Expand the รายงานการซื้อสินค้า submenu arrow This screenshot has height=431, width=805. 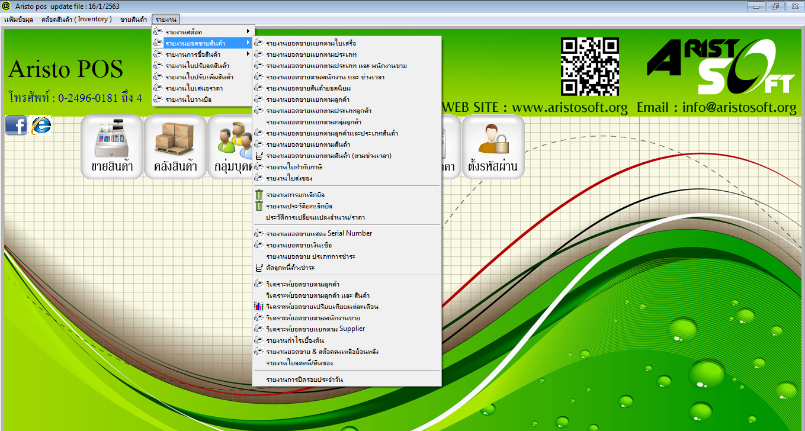[248, 54]
